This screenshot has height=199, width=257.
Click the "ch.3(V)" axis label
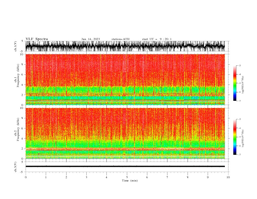tap(16, 167)
